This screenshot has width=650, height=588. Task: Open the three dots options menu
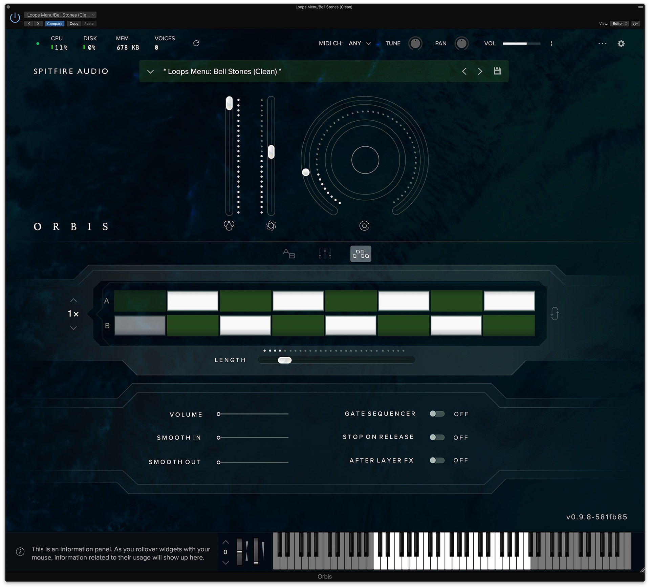602,44
